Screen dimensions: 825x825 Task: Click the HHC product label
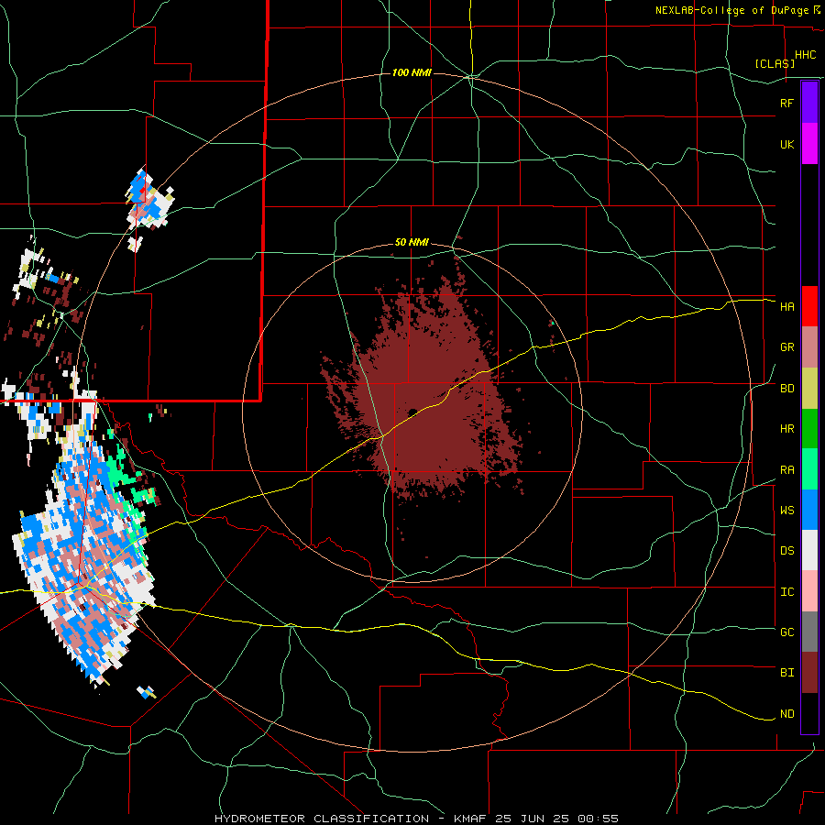pos(806,55)
